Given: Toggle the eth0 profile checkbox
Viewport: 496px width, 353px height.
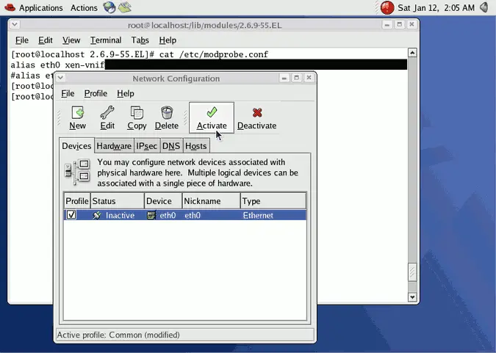Looking at the screenshot, I should 71,215.
